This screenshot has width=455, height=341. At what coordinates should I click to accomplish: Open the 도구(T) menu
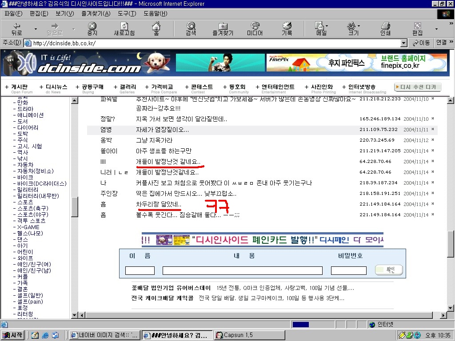click(127, 13)
